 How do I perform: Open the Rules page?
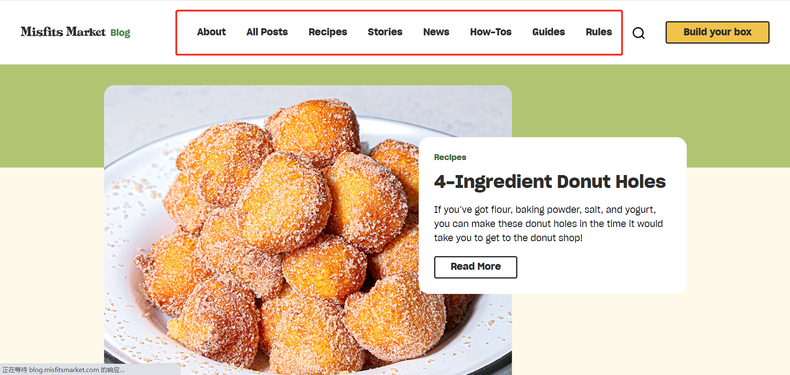coord(599,32)
